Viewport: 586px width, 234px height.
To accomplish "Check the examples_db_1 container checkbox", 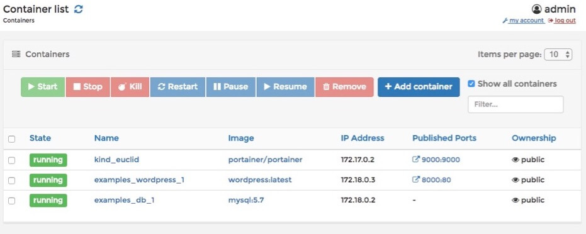I will (11, 201).
